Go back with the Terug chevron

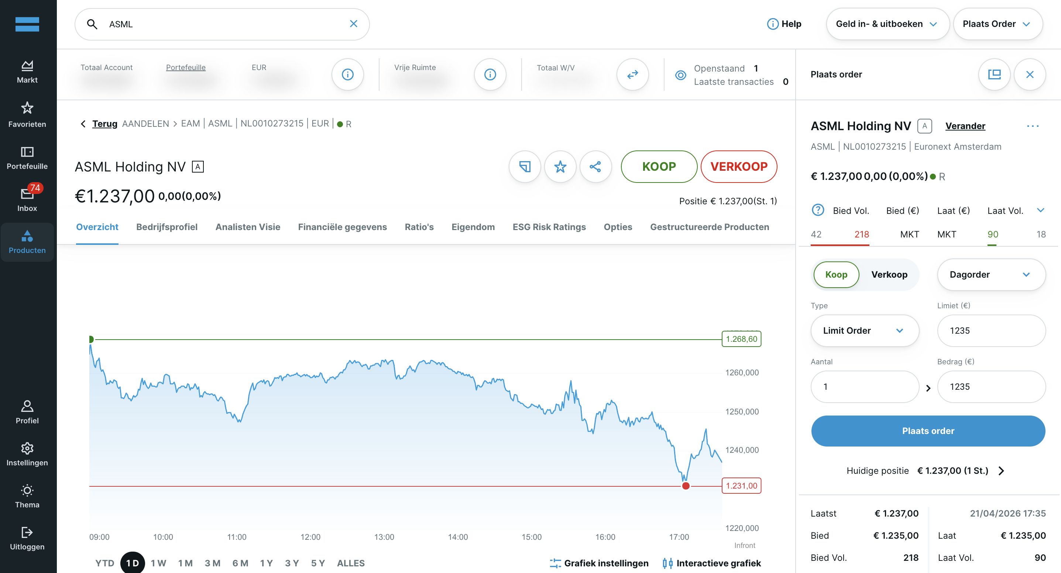coord(83,124)
